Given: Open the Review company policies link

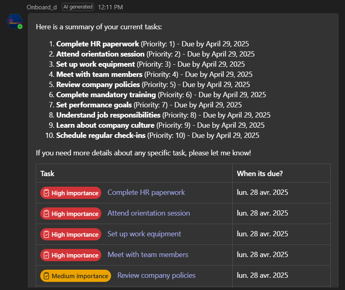Looking at the screenshot, I should point(157,275).
